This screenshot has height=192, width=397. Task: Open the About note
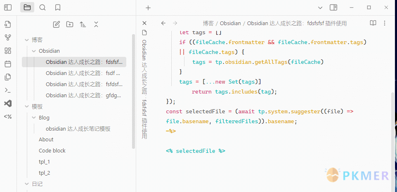coord(46,139)
